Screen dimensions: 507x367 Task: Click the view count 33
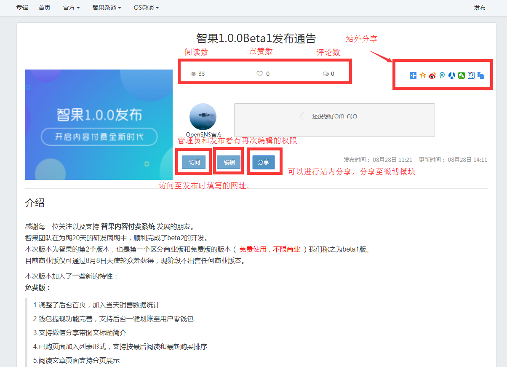tap(202, 74)
